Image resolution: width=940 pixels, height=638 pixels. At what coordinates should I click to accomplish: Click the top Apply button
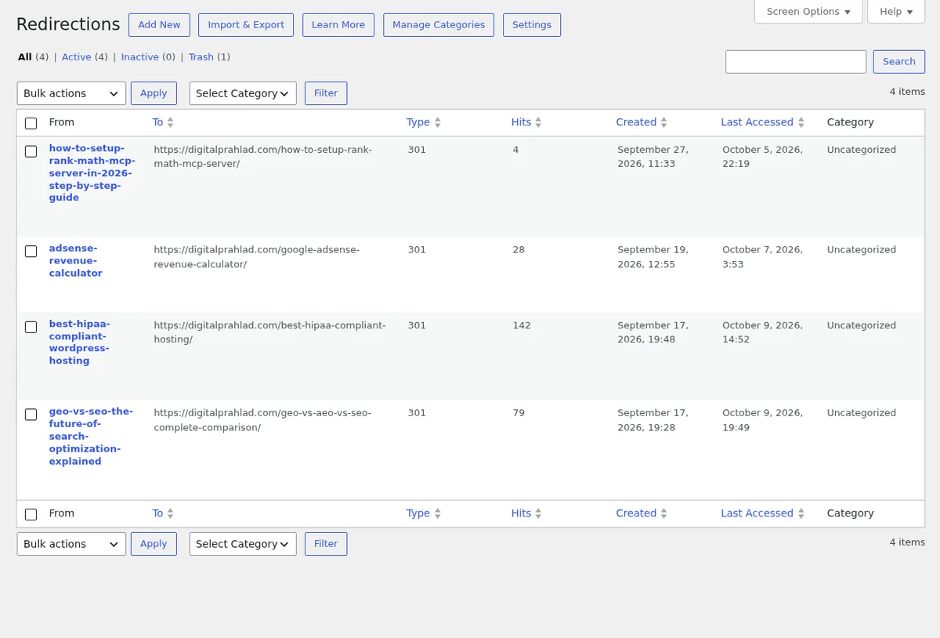click(154, 93)
